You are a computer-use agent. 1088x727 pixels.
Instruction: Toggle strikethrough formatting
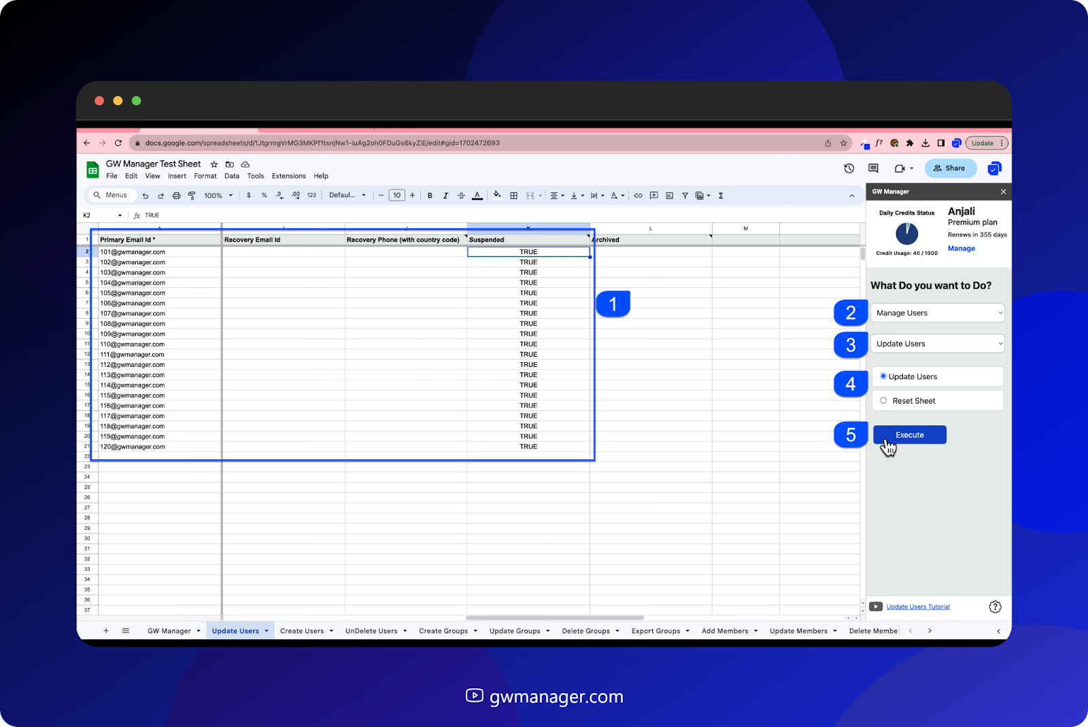tap(461, 196)
